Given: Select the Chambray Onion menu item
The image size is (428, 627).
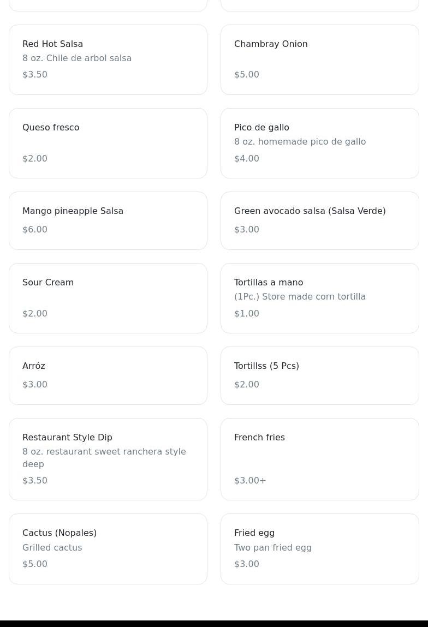Looking at the screenshot, I should (319, 59).
